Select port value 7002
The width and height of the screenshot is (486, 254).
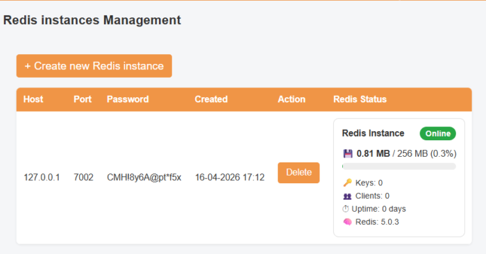pos(83,177)
